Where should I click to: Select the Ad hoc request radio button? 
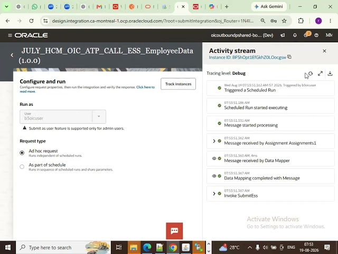pos(22,153)
